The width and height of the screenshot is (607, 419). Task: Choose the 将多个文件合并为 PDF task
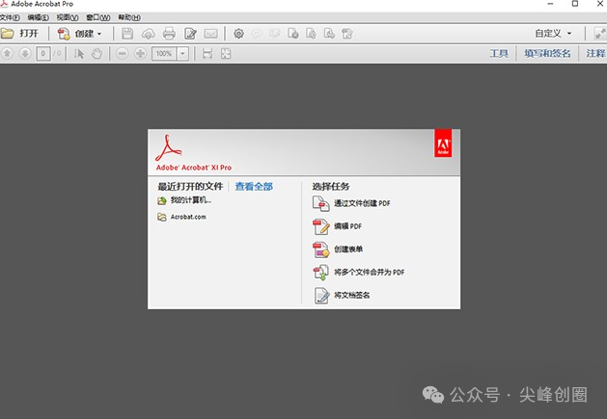coord(358,273)
